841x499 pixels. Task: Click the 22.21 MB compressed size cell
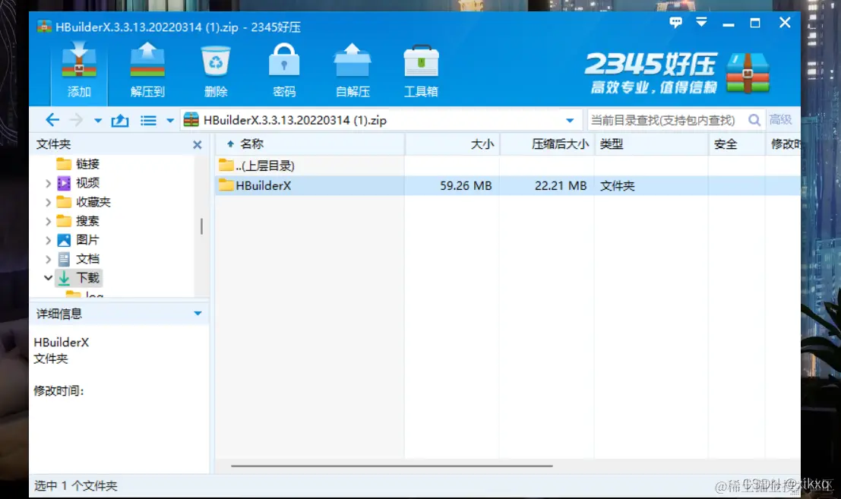pos(561,185)
